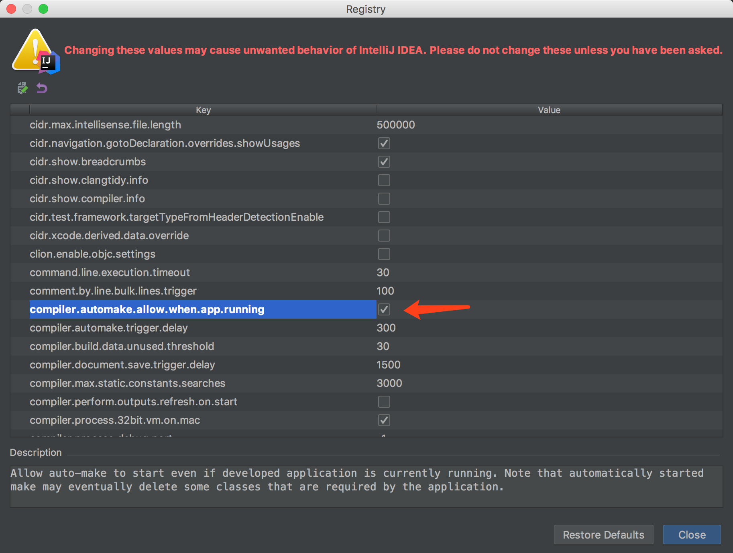Uncheck compiler.process.32bit.vm.on.mac

click(x=384, y=420)
